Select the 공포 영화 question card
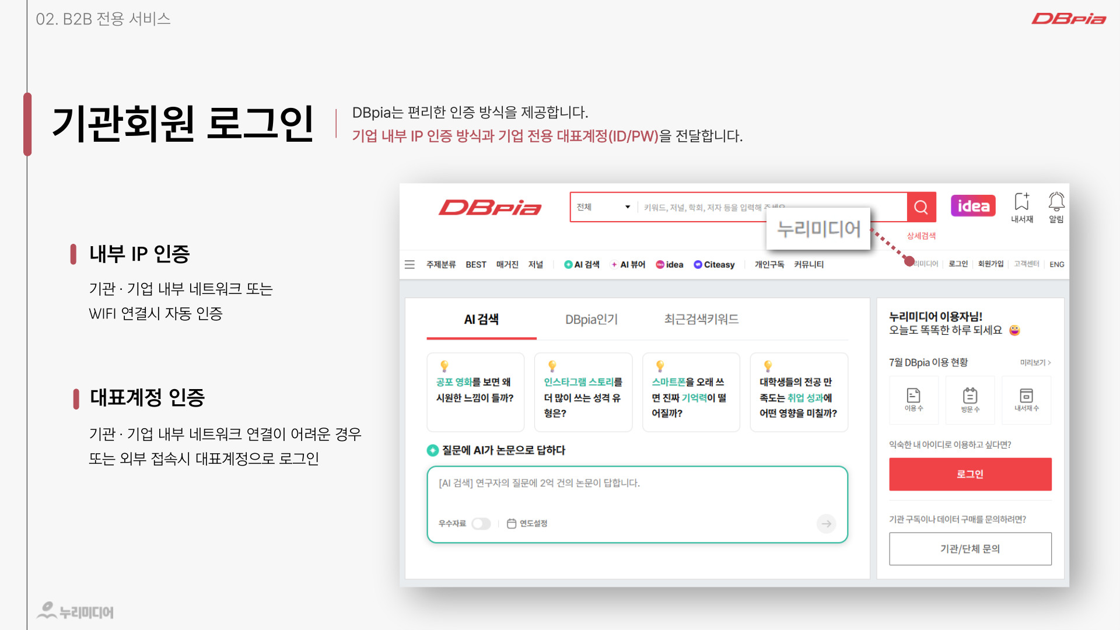 [x=475, y=392]
